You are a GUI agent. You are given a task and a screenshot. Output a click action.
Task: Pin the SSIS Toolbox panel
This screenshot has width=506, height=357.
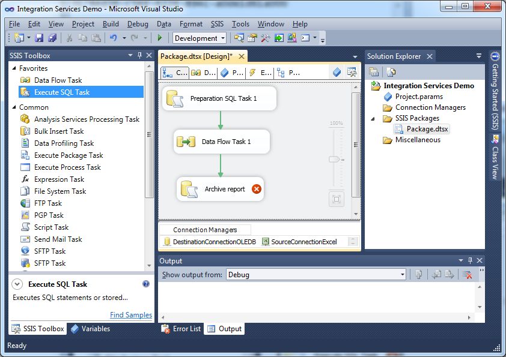(x=140, y=55)
